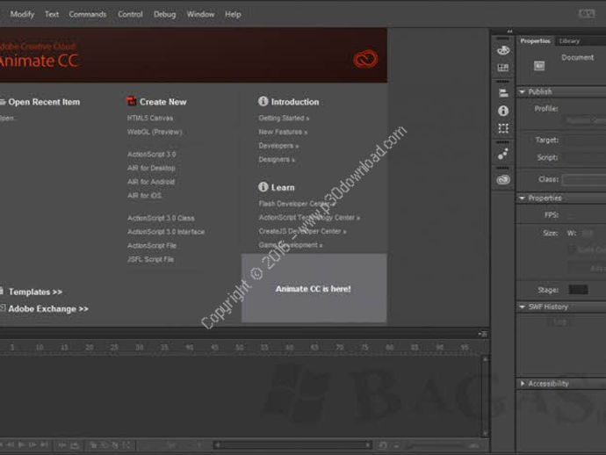The image size is (606, 455).
Task: Open the Developers link
Action: [x=278, y=146]
